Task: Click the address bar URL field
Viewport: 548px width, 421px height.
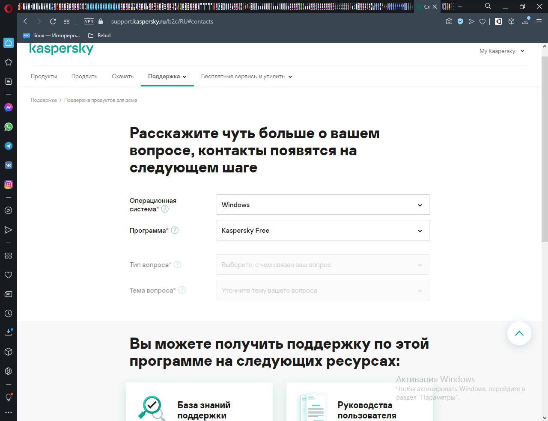Action: click(274, 21)
